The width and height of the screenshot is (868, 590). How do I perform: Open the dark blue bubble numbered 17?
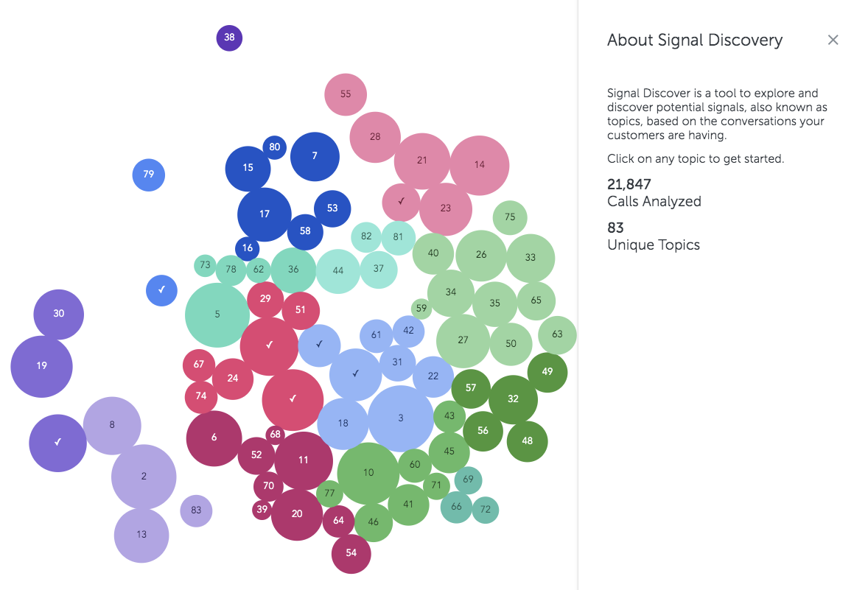click(265, 214)
